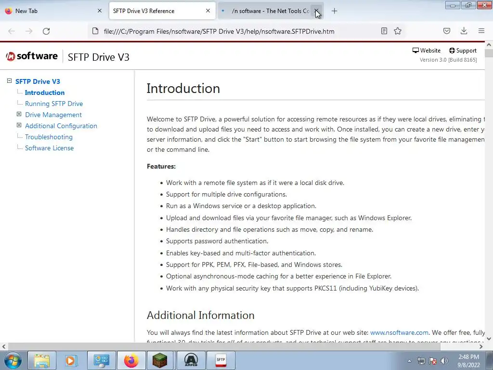Click the vertical scrollbar down arrow
493x370 pixels.
click(489, 339)
